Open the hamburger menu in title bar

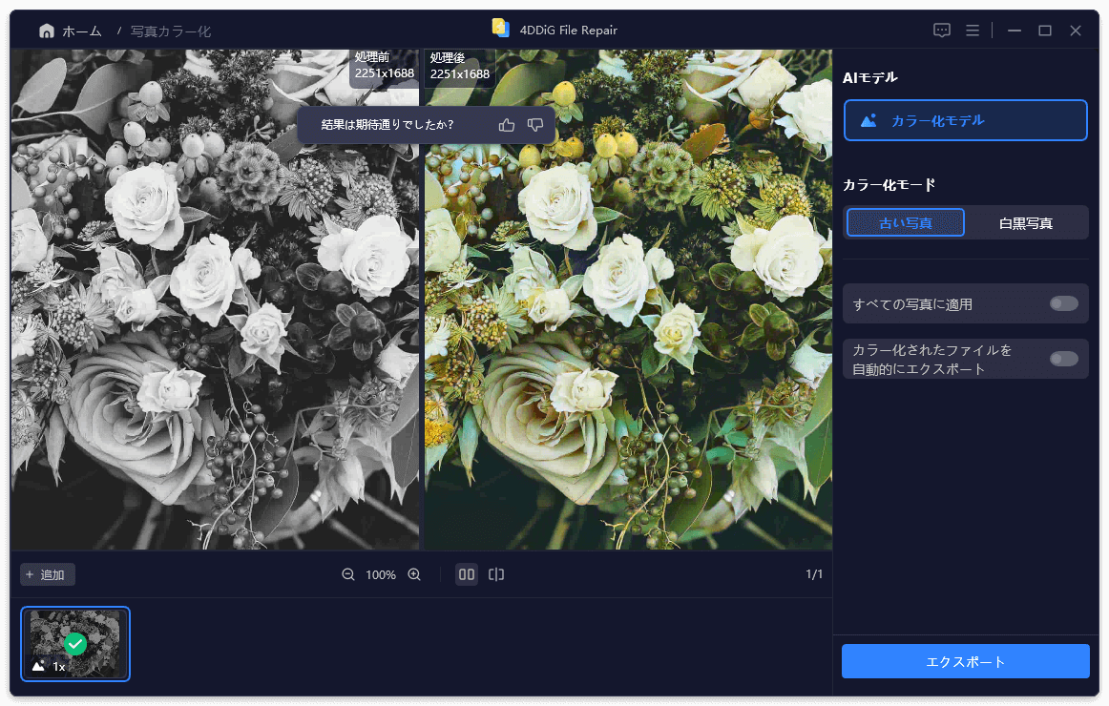973,31
